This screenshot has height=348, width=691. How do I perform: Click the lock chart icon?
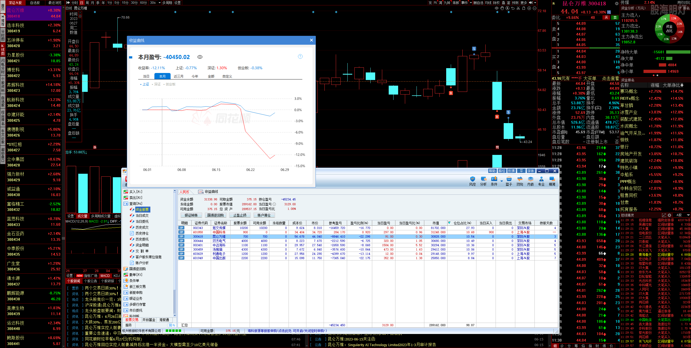(x=524, y=8)
